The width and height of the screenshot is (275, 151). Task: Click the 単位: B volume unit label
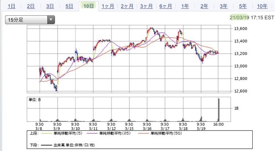[35, 100]
